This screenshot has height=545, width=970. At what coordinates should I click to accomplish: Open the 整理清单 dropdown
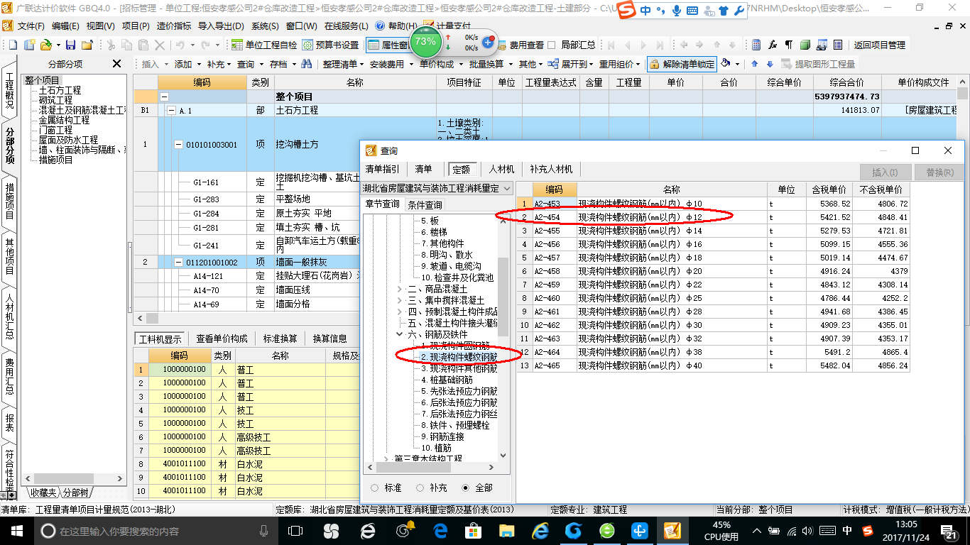coord(343,64)
